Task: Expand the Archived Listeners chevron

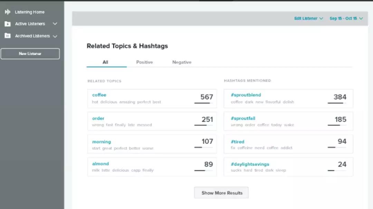Action: 55,36
